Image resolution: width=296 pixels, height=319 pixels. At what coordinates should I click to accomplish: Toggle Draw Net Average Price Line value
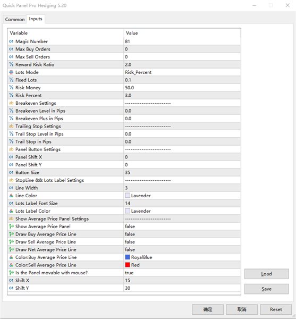(182, 250)
